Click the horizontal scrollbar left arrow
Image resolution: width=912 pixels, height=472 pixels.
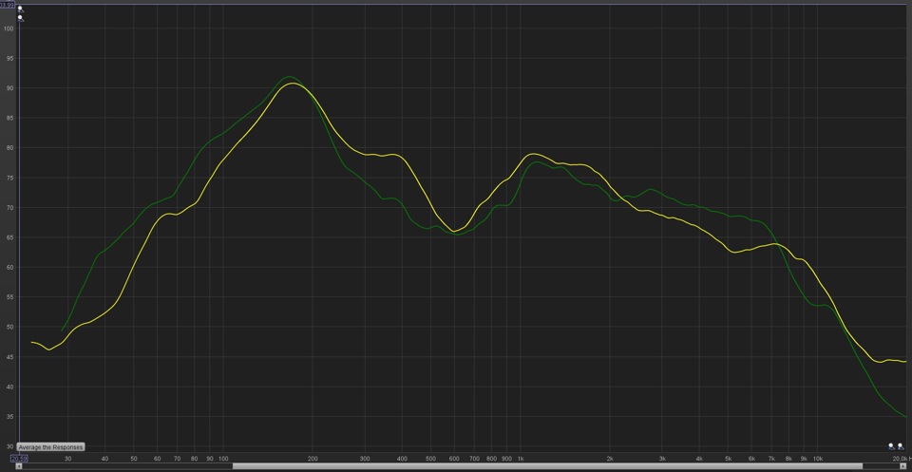tap(19, 466)
